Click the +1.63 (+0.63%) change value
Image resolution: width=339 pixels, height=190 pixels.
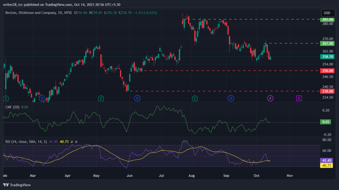145,13
